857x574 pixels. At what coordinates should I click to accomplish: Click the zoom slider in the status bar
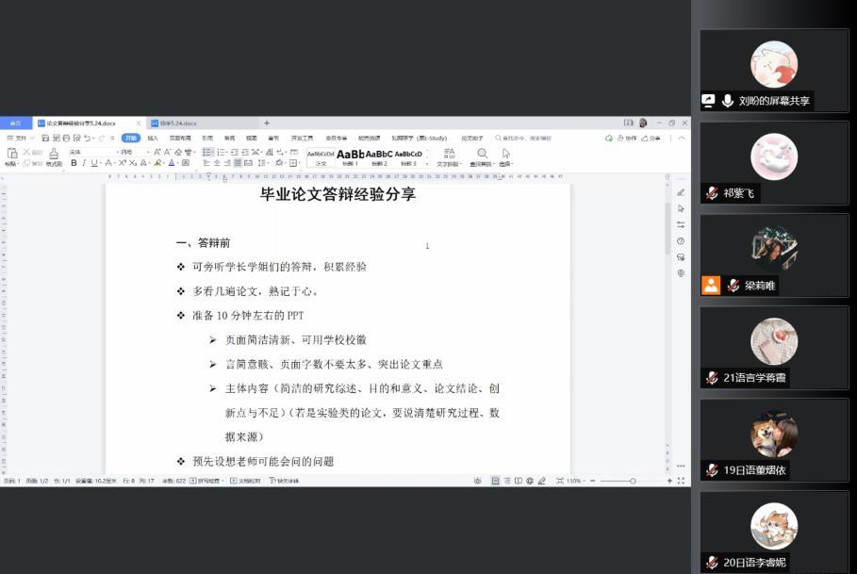632,481
